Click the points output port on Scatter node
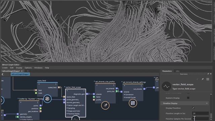This screenshot has width=215, height=121. 41,106
